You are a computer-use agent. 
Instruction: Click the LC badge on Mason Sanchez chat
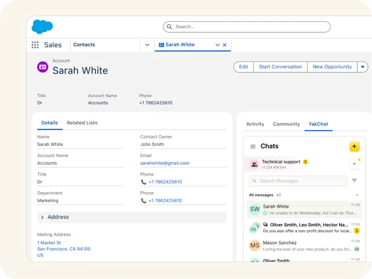point(357,249)
